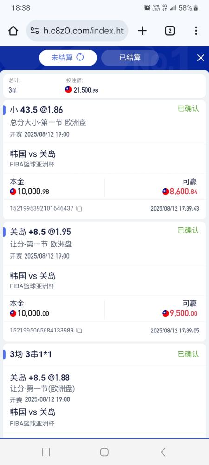
Task: Tap Android back navigation button
Action: tap(163, 452)
